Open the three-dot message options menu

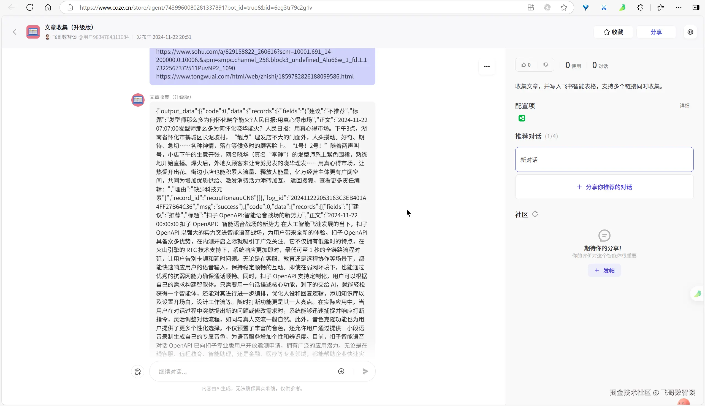[487, 66]
